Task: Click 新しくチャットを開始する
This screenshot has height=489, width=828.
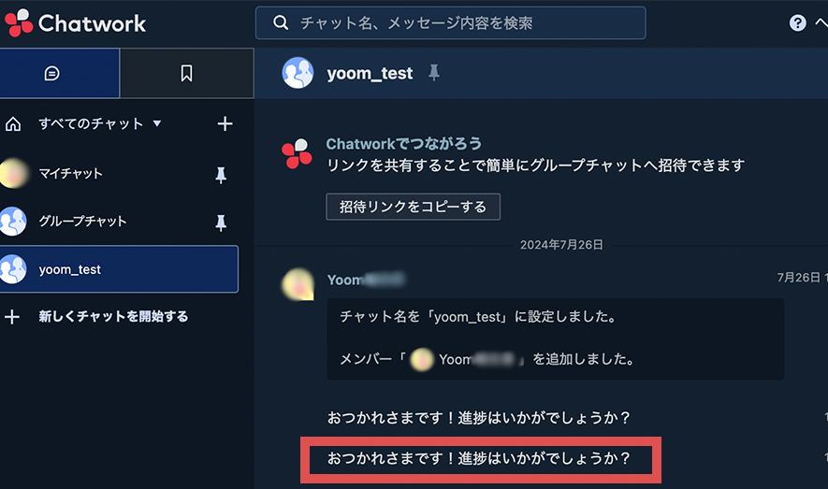Action: coord(113,317)
